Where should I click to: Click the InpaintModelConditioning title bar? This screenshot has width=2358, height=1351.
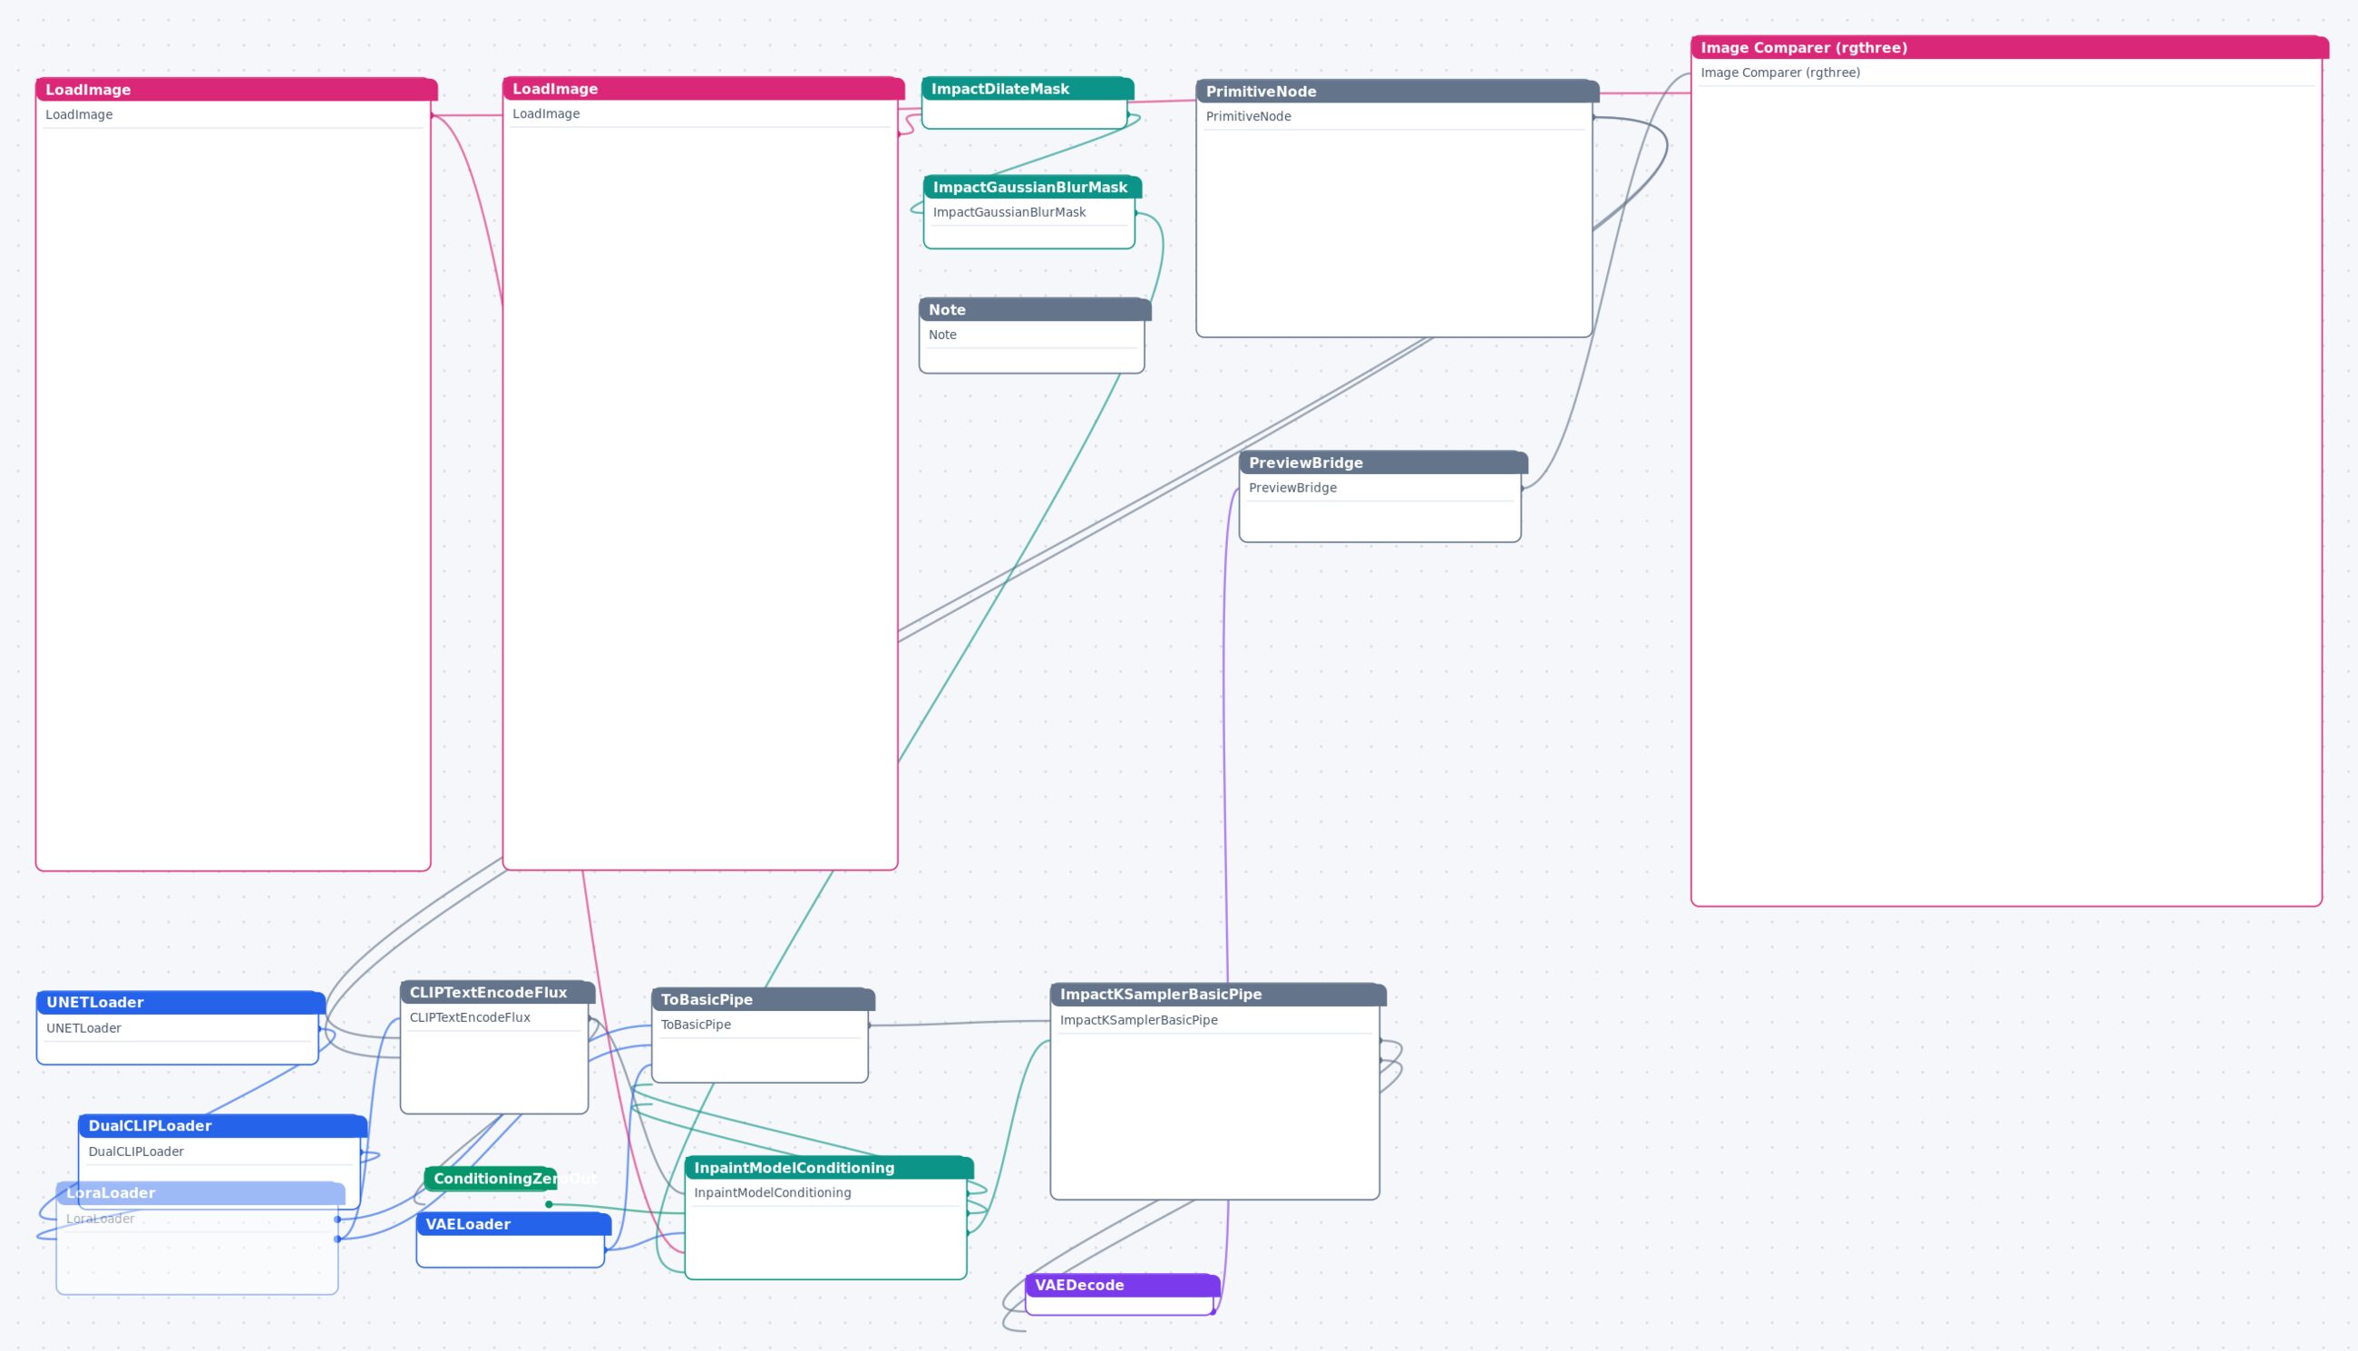[x=829, y=1167]
